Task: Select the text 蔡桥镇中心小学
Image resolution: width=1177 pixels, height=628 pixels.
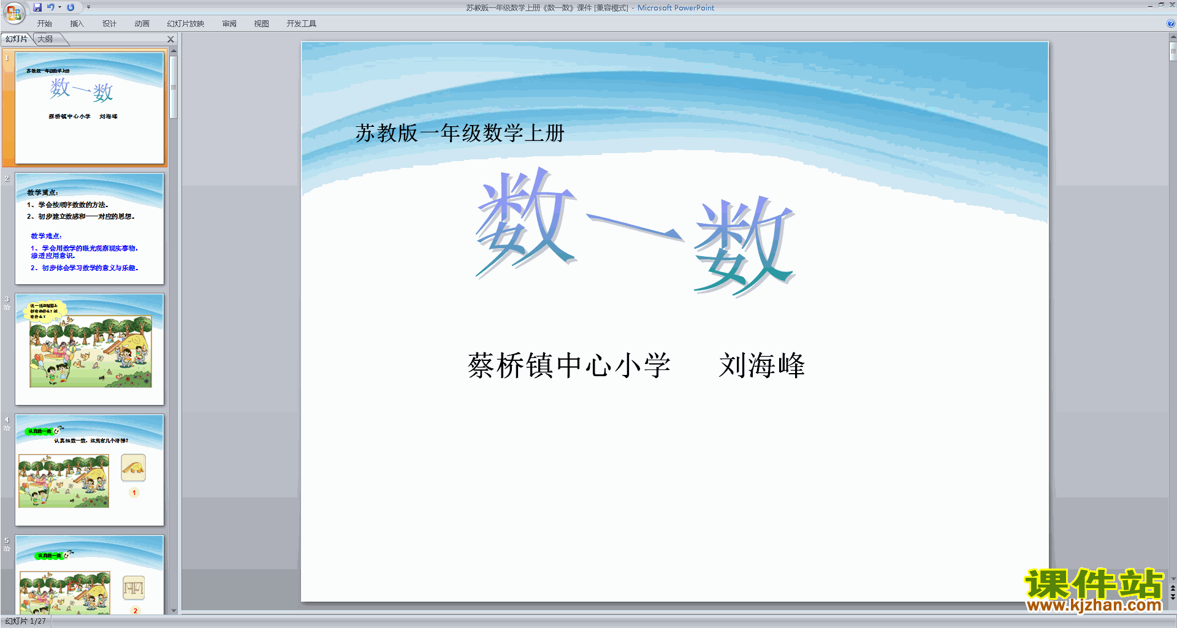Action: coord(569,366)
